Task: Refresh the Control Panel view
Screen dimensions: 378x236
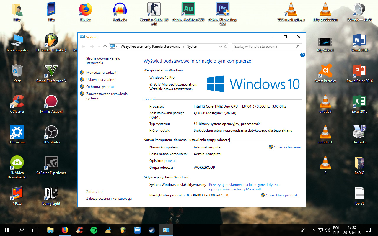Action: click(226, 47)
